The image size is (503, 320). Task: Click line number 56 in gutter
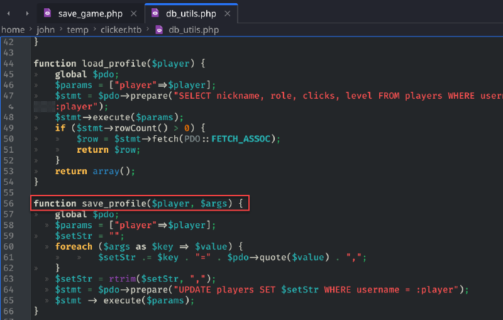[9, 204]
